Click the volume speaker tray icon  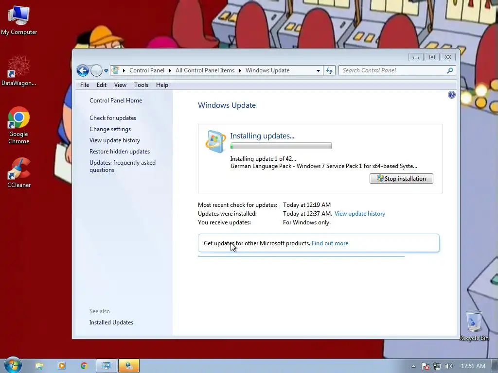pyautogui.click(x=448, y=366)
